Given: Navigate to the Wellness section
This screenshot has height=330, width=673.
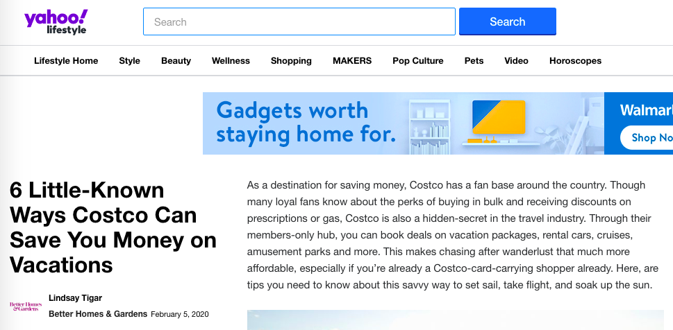Looking at the screenshot, I should 231,61.
